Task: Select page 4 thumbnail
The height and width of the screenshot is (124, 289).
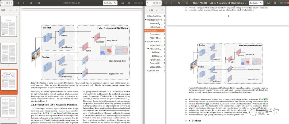Action: (9, 107)
